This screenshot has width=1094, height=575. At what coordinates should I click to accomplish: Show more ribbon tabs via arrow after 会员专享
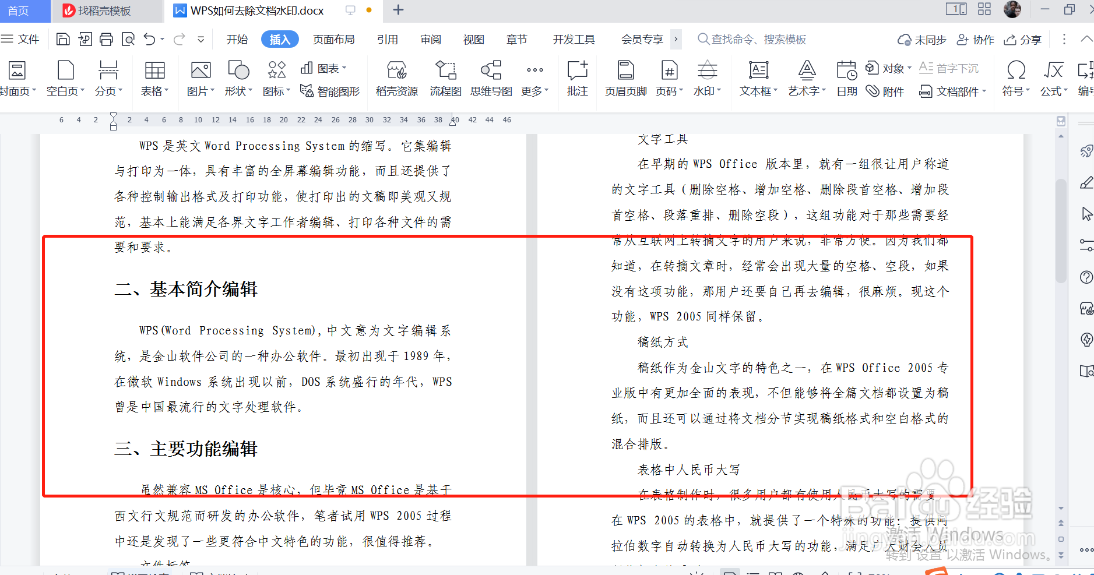(676, 39)
